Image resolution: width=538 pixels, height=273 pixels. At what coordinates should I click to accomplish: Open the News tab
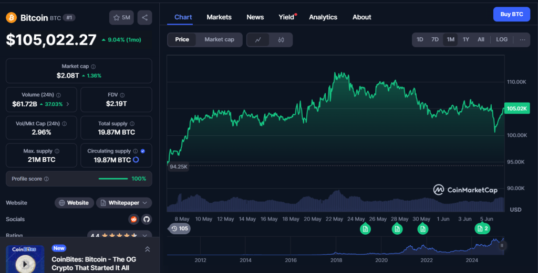(x=255, y=17)
